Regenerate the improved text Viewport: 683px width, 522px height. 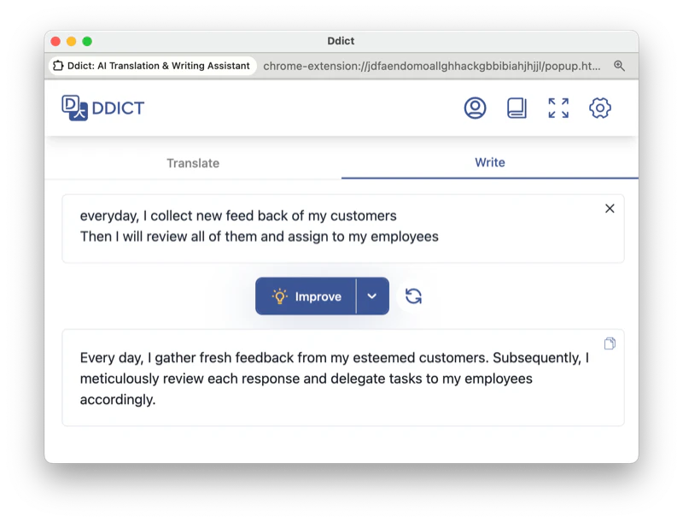coord(413,296)
